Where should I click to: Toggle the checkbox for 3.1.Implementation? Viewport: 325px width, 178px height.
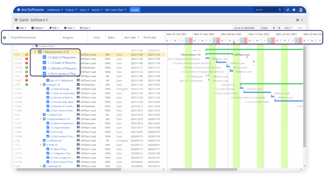[x=48, y=128]
